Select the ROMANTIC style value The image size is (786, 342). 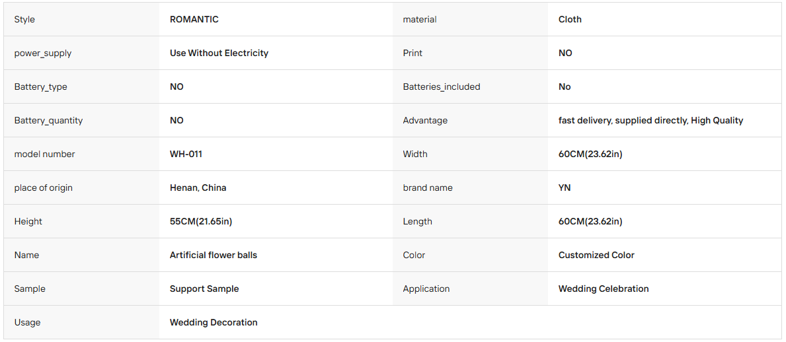coord(194,20)
